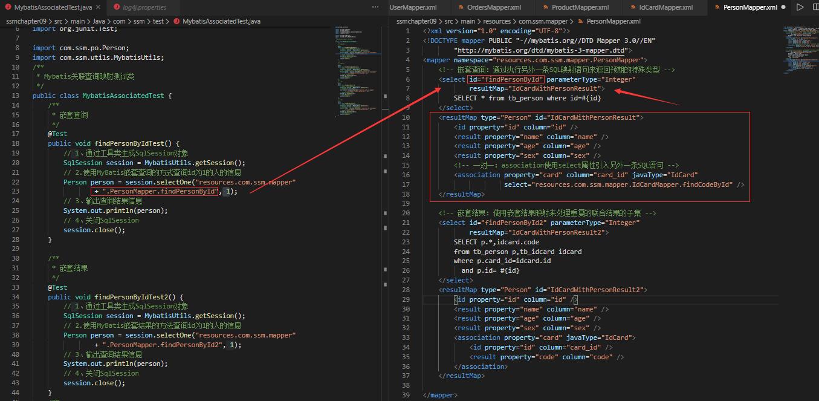
Task: Click 'session.close();' on line 27
Action: click(x=94, y=230)
